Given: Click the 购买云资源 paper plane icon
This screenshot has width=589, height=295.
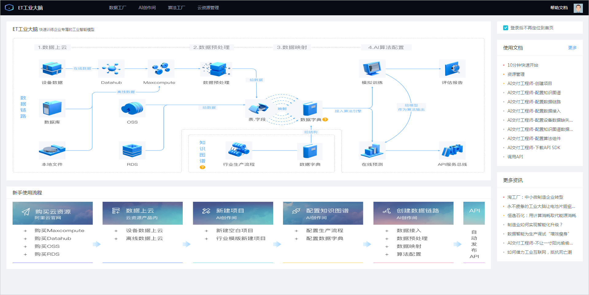Looking at the screenshot, I should coord(26,212).
